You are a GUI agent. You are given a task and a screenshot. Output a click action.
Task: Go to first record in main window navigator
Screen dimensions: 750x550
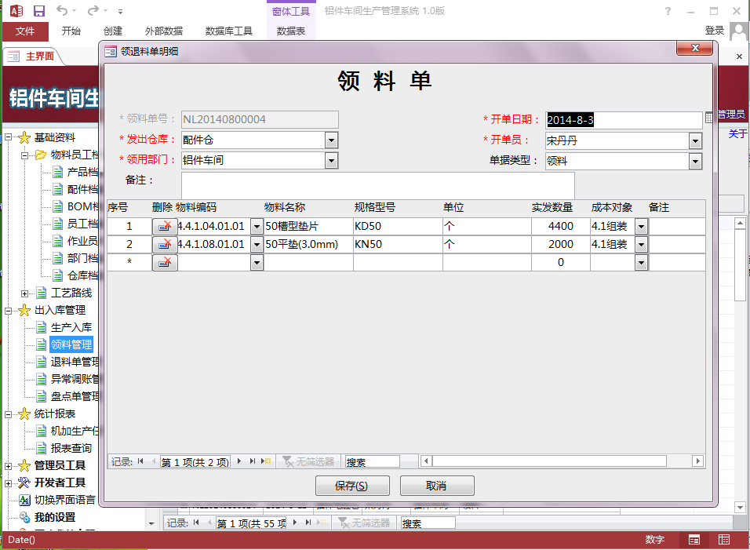[x=196, y=523]
